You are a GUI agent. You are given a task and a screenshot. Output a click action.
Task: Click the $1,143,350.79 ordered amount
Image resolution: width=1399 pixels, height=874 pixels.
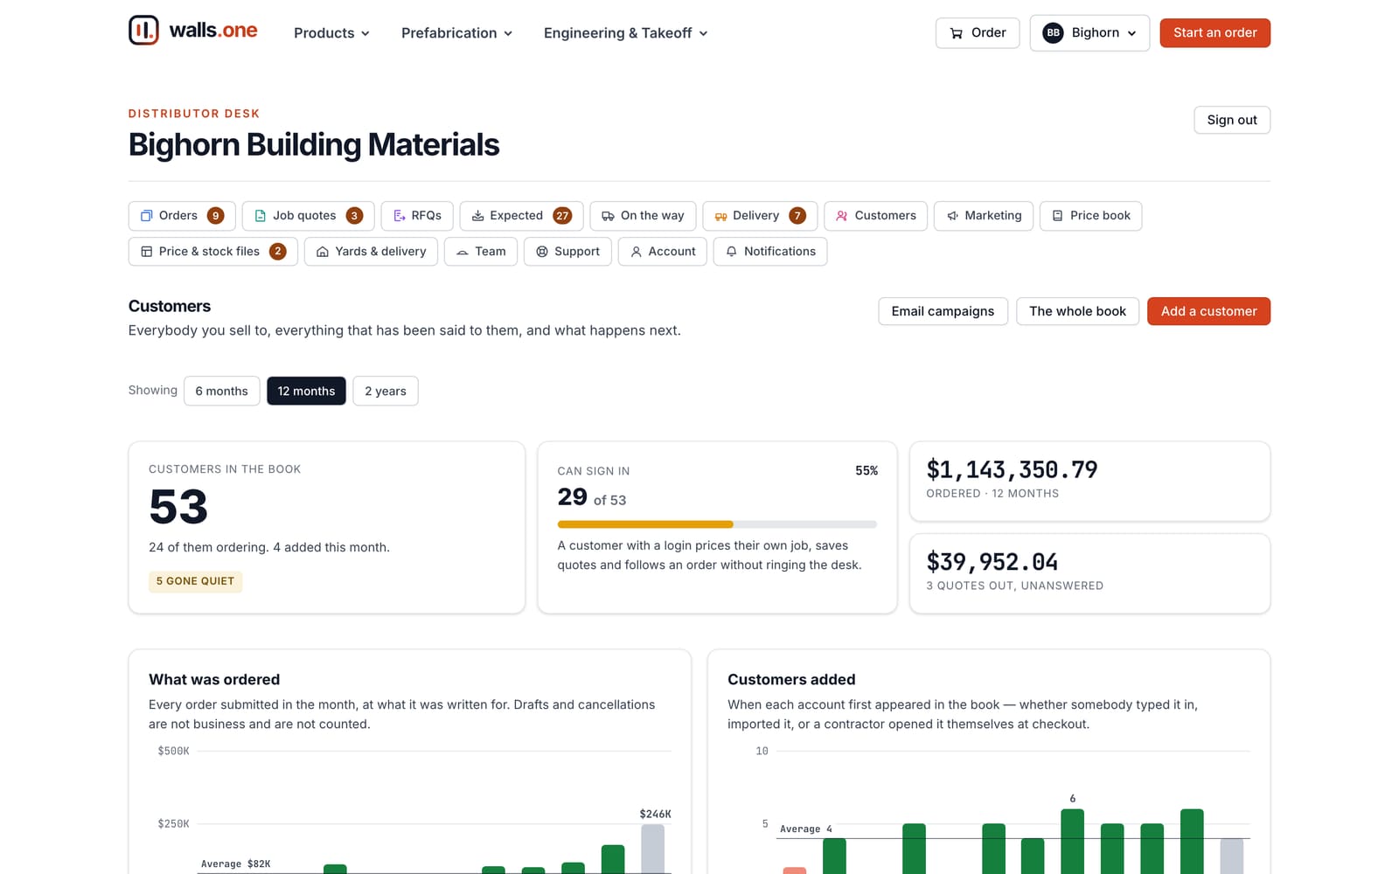(x=1012, y=470)
